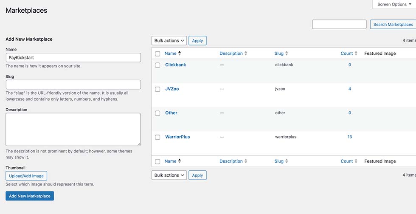Screen dimensions: 416x214
Task: Focus the Name field containing PayKickstart
Action: [73, 58]
